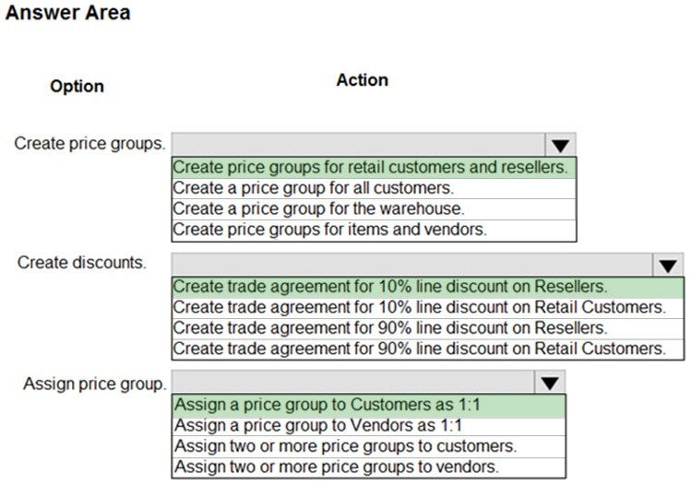691x486 pixels.
Task: Click the Create discounts combo box field
Action: (x=412, y=265)
